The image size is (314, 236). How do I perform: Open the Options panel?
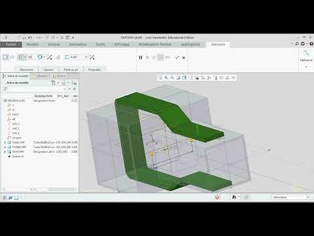click(48, 69)
